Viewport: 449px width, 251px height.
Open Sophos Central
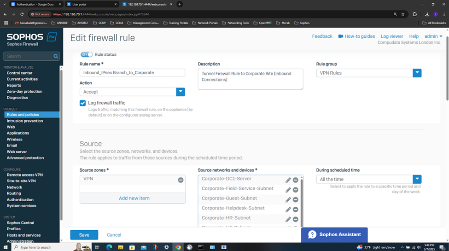coord(20,223)
